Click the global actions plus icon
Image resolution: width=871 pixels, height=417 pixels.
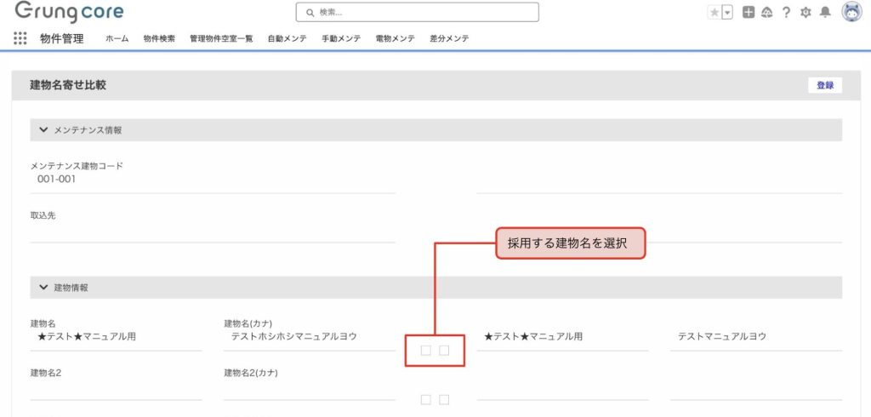749,12
